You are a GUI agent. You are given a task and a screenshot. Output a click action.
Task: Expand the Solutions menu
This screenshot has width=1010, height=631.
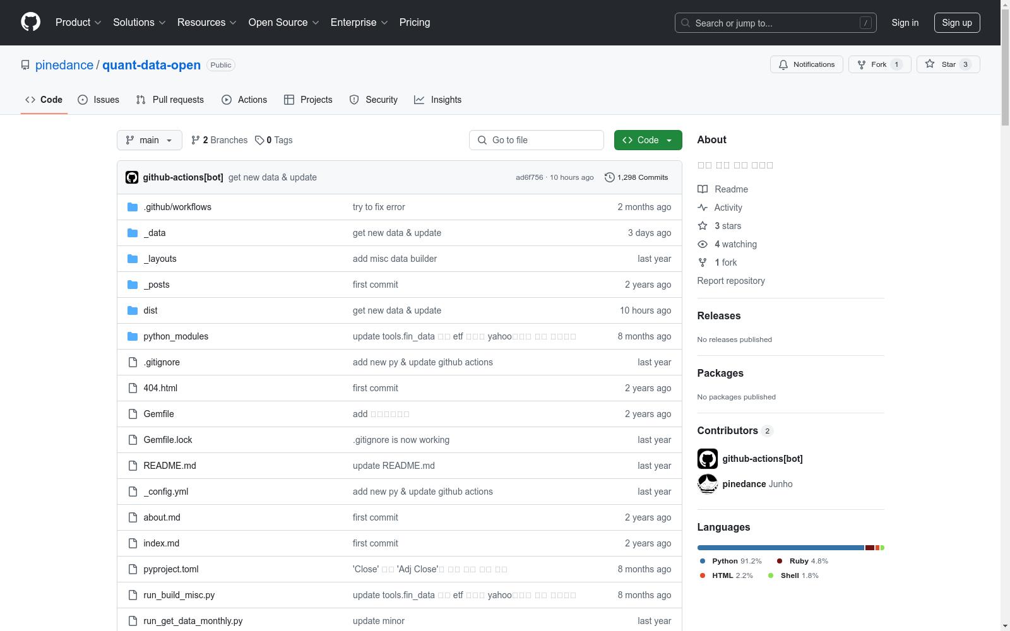140,23
